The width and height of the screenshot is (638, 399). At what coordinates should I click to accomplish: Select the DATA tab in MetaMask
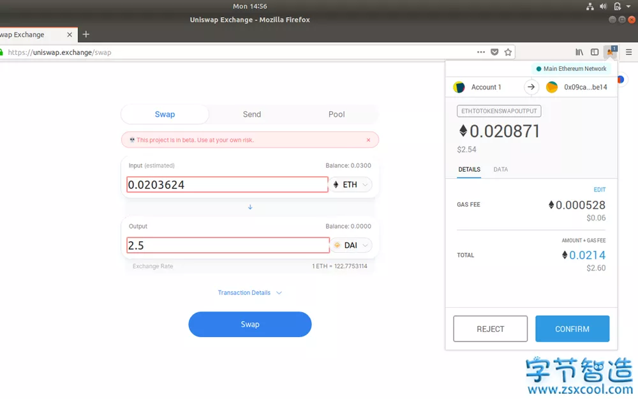(500, 169)
